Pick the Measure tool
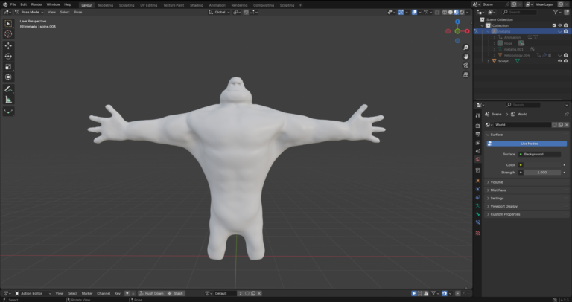The image size is (572, 302). pos(9,99)
